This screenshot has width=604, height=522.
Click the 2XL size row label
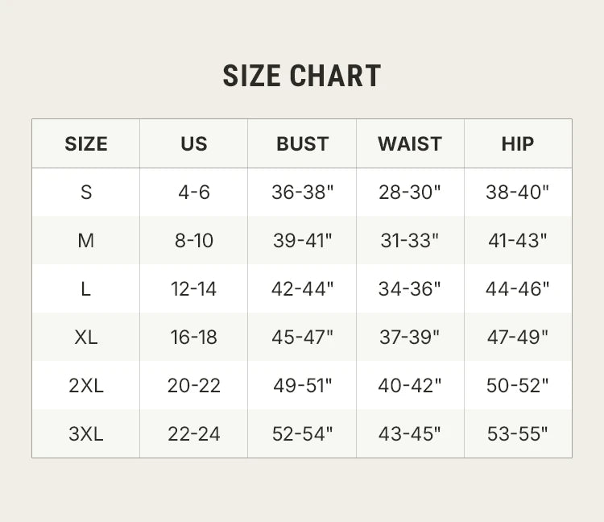point(86,386)
